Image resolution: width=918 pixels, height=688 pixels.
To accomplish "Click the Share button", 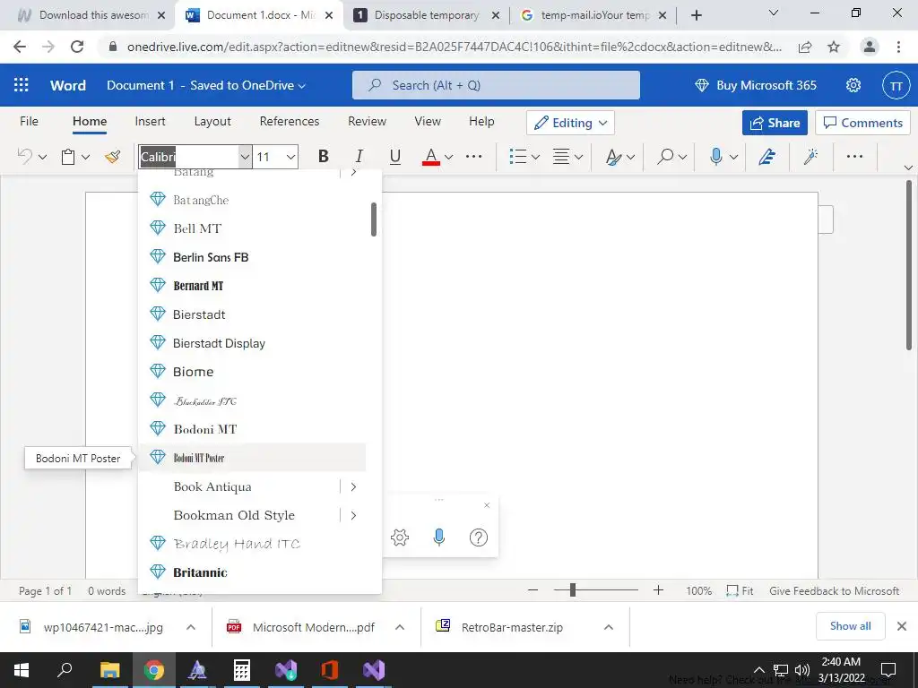I will pos(775,123).
